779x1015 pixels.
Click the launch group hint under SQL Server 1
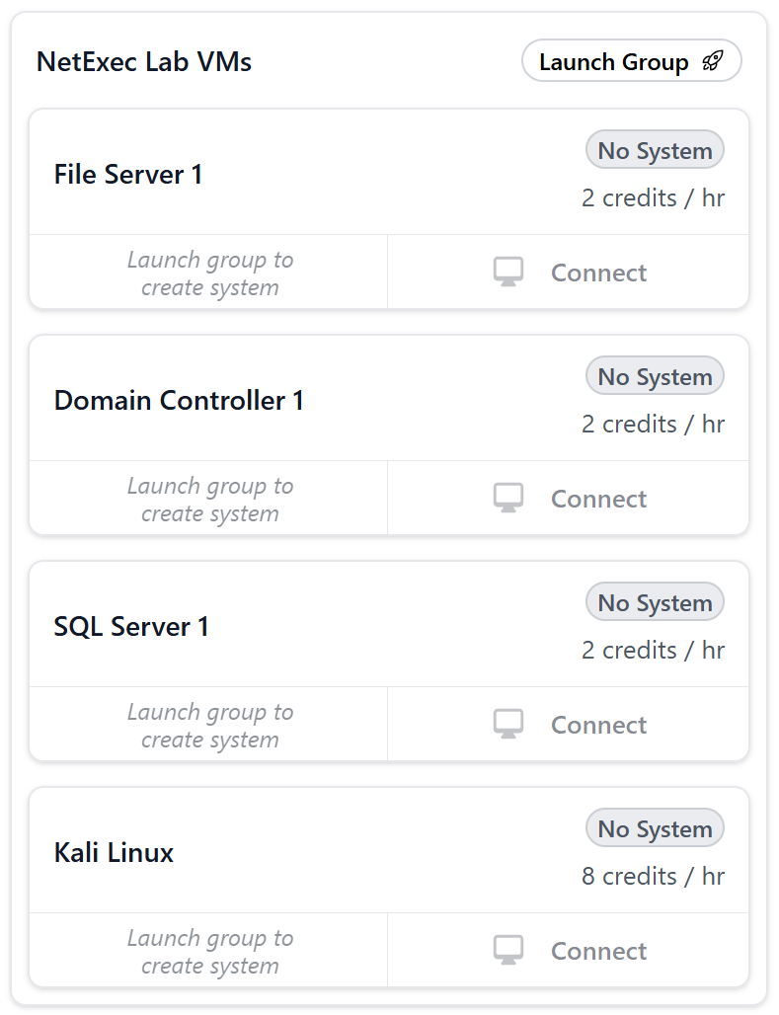coord(209,725)
